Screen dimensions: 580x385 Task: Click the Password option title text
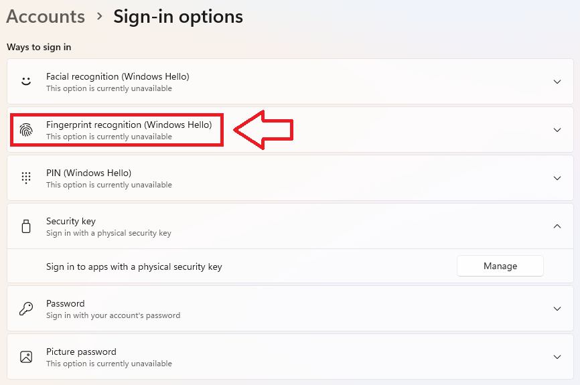(65, 303)
